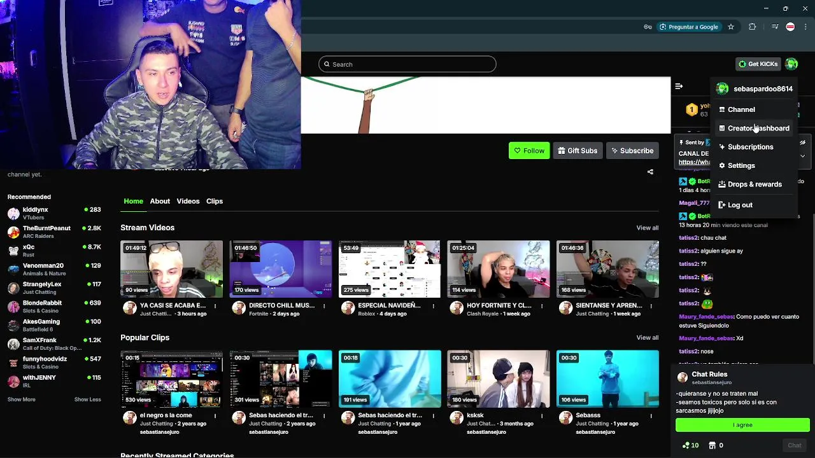This screenshot has height=458, width=815.
Task: Log out via the profile menu
Action: click(754, 205)
